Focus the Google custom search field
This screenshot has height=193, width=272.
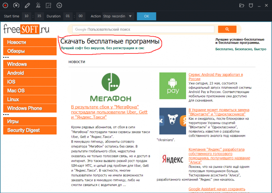tap(143, 29)
